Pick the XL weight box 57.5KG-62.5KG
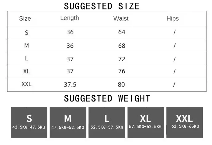 (x=145, y=122)
